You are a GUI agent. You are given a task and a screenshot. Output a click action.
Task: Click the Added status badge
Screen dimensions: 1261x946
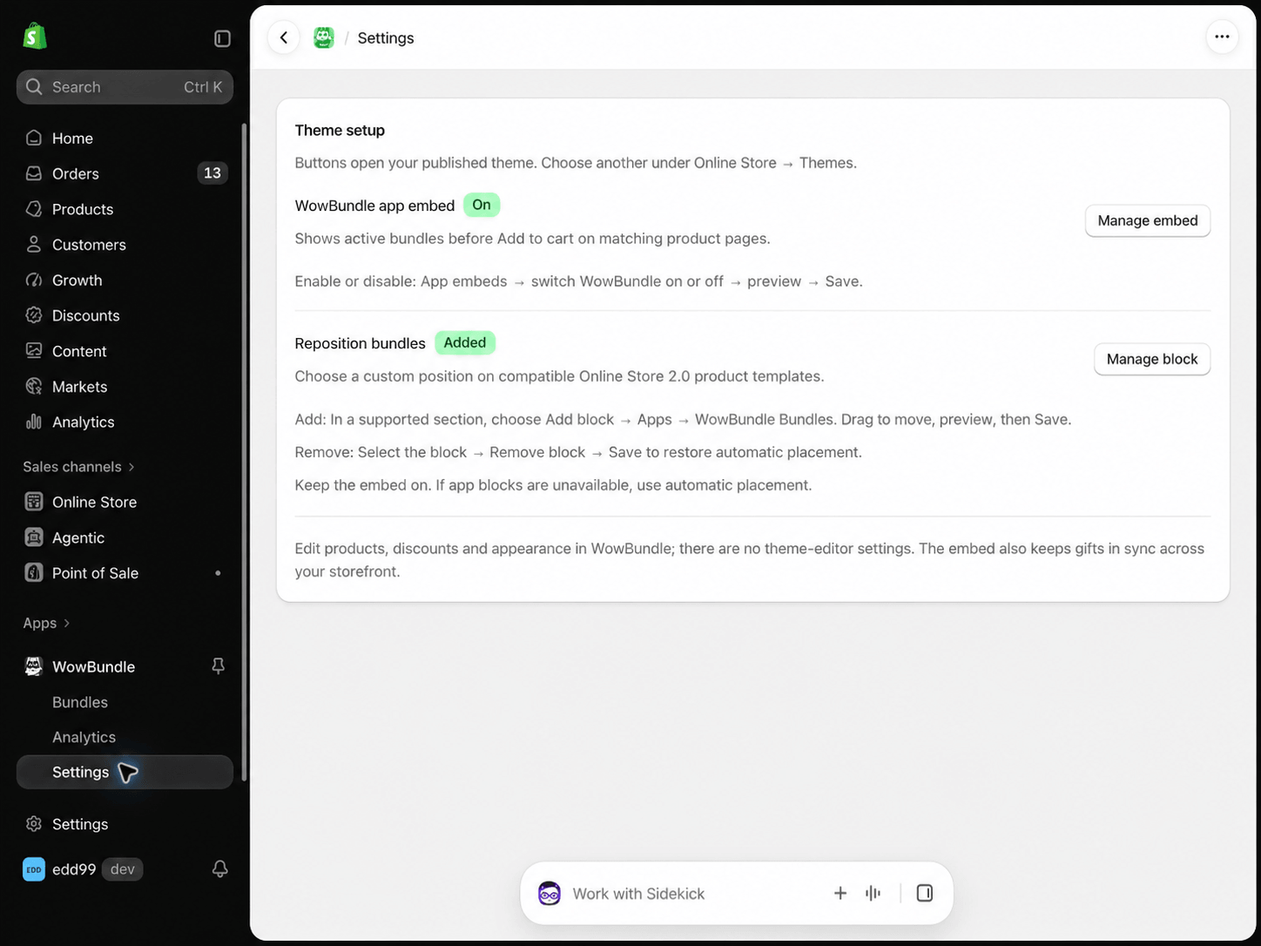[x=465, y=342]
